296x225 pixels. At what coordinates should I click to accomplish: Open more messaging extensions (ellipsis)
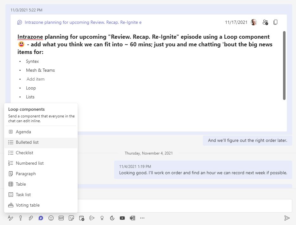142,218
